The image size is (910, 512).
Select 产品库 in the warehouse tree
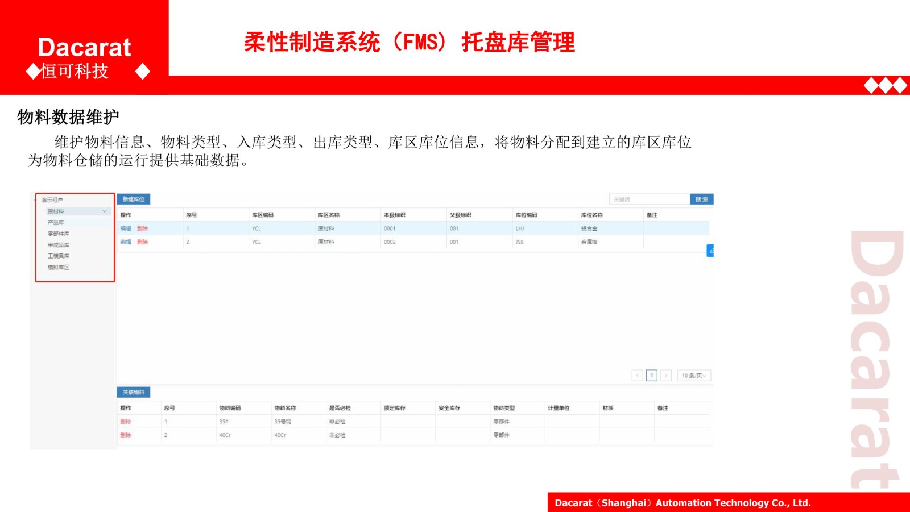click(56, 223)
